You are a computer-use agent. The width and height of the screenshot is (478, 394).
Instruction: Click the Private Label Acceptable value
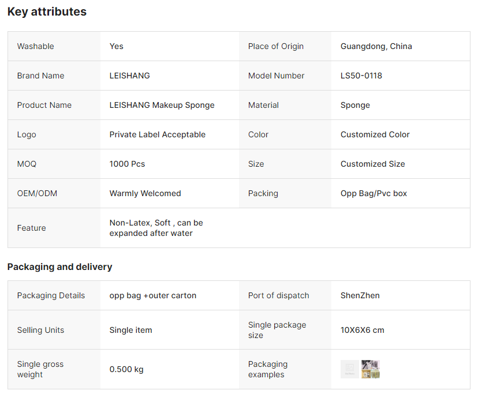tap(157, 134)
